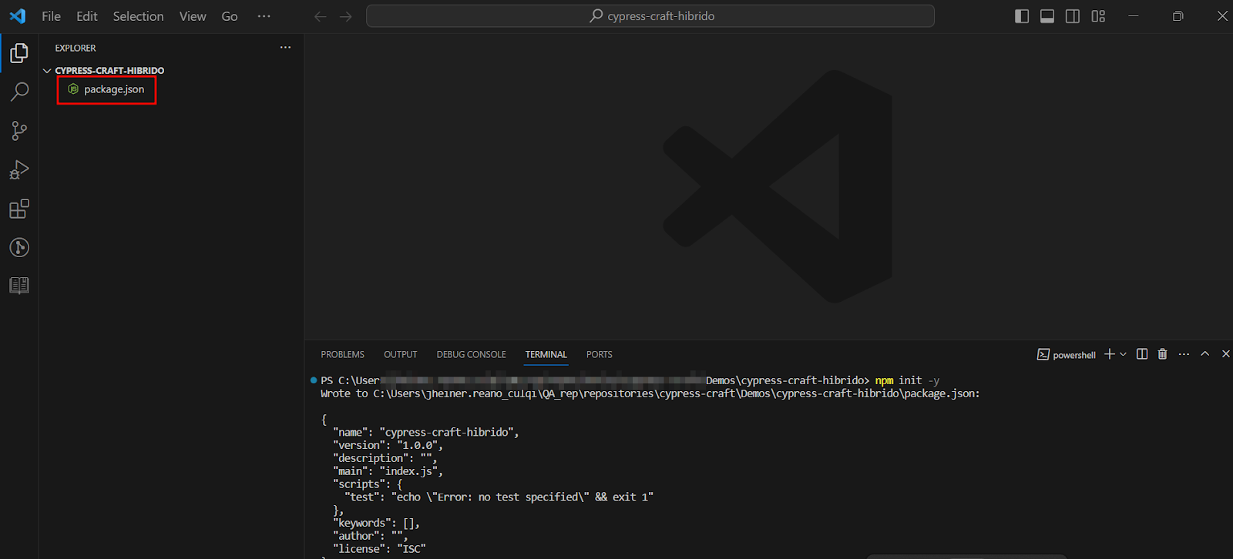
Task: Toggle the secondary side bar layout icon
Action: pyautogui.click(x=1073, y=16)
